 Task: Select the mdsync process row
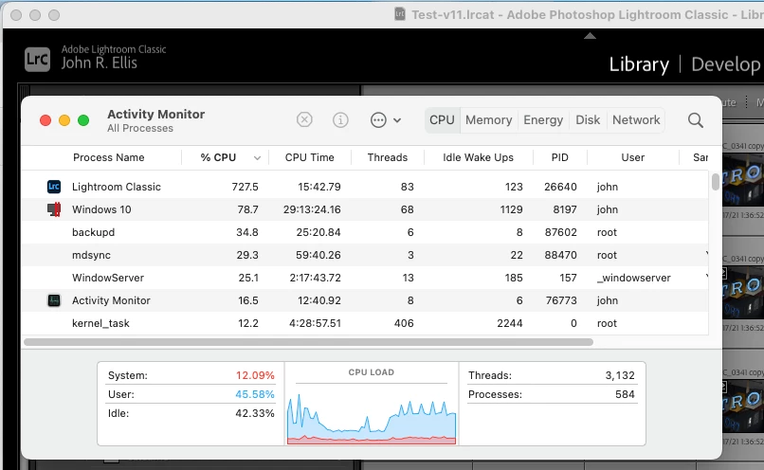click(364, 255)
